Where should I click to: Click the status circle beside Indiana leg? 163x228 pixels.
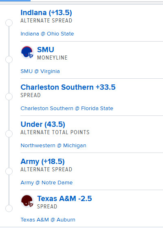[x=9, y=23]
